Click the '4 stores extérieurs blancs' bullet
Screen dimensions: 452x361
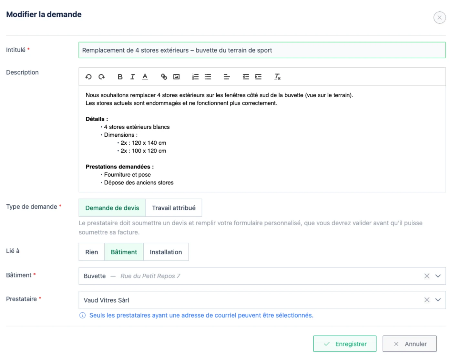(x=137, y=127)
